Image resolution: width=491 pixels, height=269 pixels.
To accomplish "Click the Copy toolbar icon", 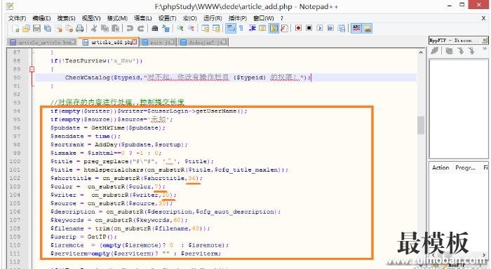I will [x=105, y=29].
